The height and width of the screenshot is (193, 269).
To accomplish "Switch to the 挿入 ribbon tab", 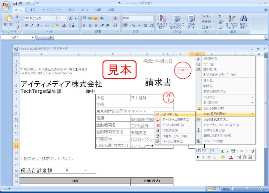I will (32, 10).
